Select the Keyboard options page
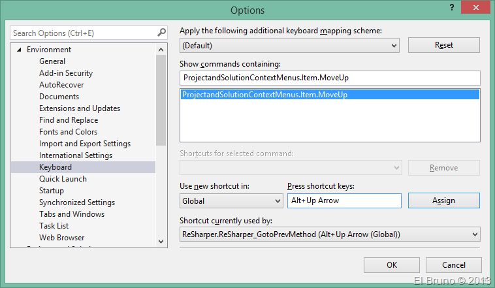 56,167
